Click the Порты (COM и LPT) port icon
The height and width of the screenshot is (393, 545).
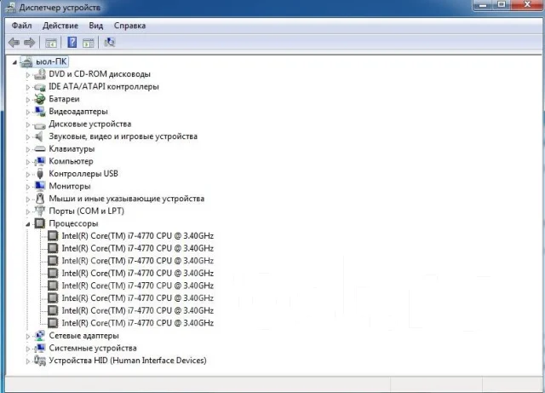pos(40,211)
